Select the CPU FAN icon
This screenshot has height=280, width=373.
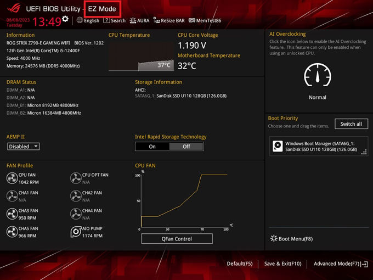coord(12,178)
